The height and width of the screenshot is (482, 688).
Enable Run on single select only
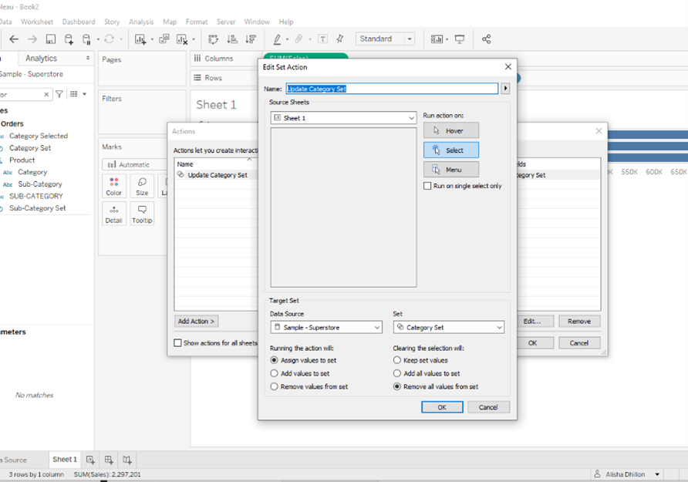pos(428,186)
